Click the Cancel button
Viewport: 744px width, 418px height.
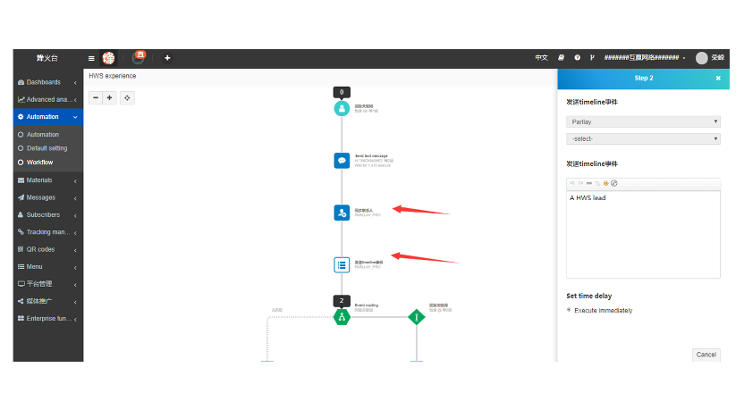[x=706, y=355]
